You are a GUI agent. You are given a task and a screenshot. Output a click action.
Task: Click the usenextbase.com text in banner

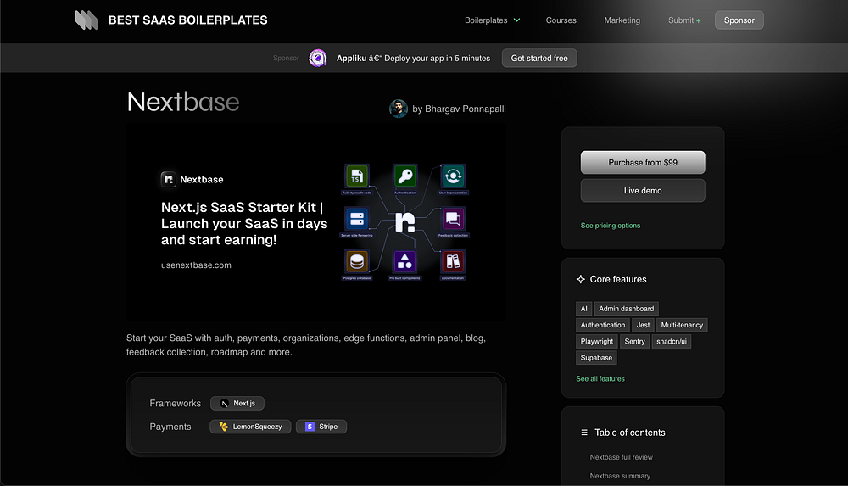(196, 265)
